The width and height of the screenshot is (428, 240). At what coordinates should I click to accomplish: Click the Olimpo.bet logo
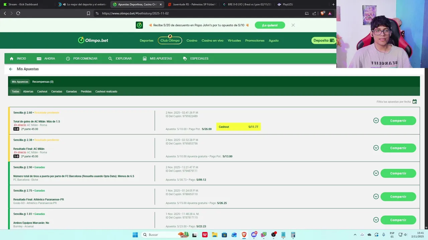coord(93,40)
